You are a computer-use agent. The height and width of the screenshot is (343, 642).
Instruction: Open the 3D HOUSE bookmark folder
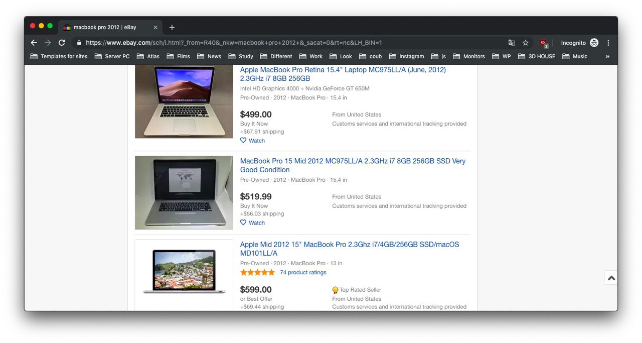(537, 56)
